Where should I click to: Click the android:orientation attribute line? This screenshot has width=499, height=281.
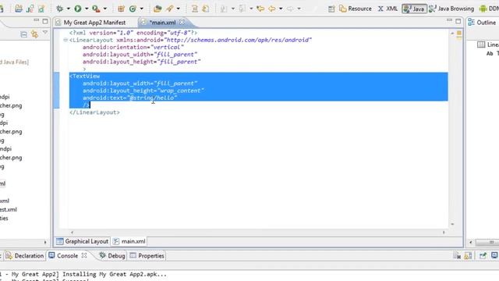(x=133, y=47)
